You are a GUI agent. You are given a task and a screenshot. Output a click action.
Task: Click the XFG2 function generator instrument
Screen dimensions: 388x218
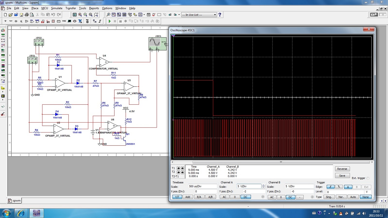[x=39, y=42]
